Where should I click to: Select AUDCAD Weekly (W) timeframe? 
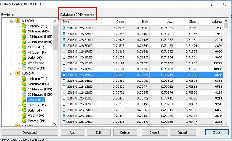(36, 63)
